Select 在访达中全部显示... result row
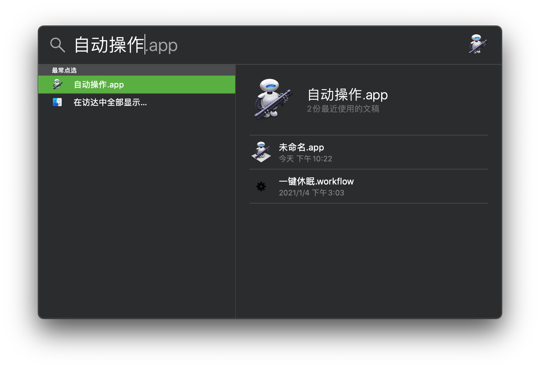The height and width of the screenshot is (369, 540). 137,102
